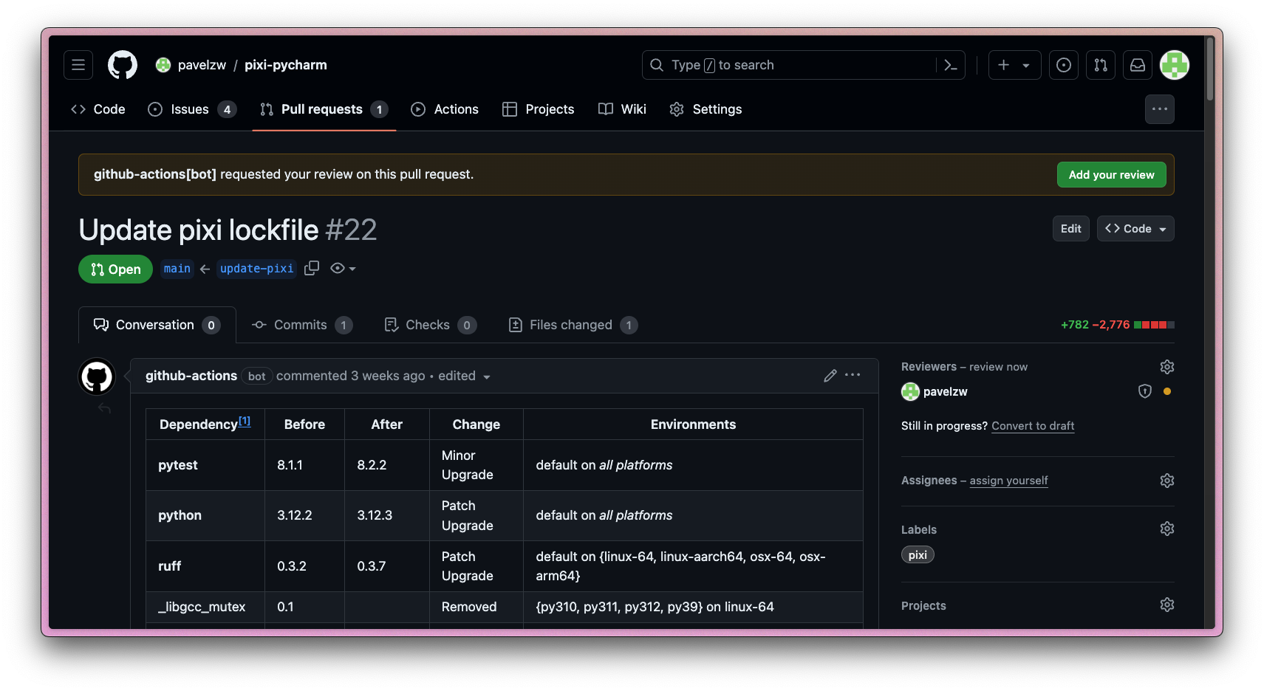Open the Reviewers settings gear
The image size is (1264, 691).
click(x=1166, y=366)
